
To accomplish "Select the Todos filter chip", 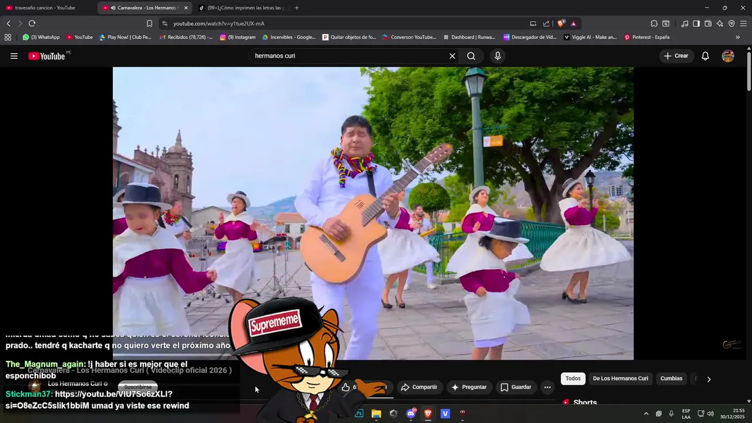I will [573, 378].
